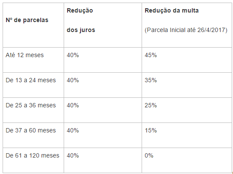
Task: Click the 'Redução da multa' header text
Action: (x=172, y=10)
